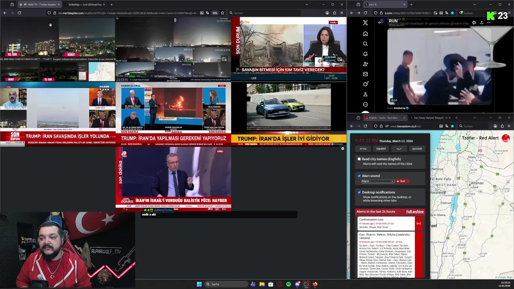Open X home from the sidebar
This screenshot has height=289, width=514.
click(x=365, y=34)
